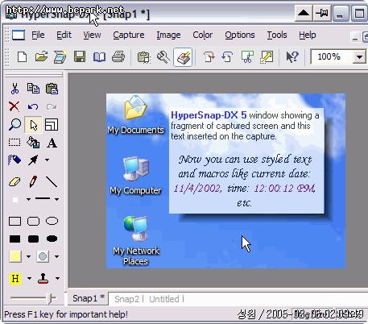Screen dimensions: 368x324
Task: Click the context help arrow icon
Action: (x=292, y=57)
